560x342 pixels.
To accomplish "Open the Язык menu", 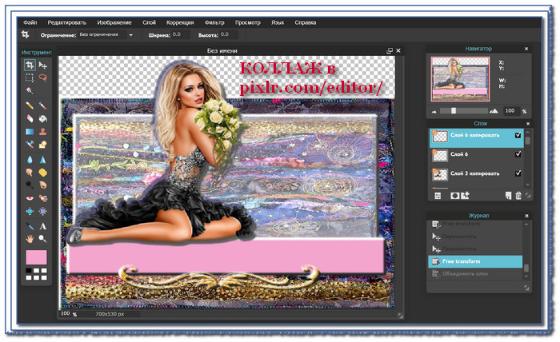I will [x=278, y=22].
